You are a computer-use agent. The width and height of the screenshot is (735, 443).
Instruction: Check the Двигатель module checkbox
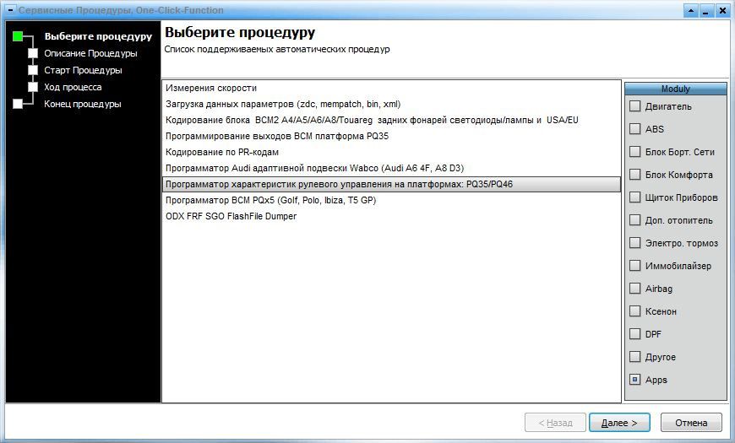click(634, 106)
